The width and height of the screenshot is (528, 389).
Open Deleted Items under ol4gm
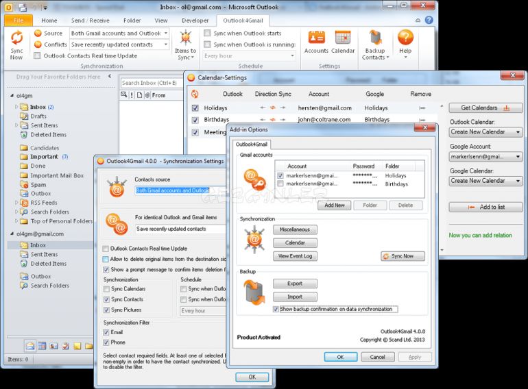[49, 134]
